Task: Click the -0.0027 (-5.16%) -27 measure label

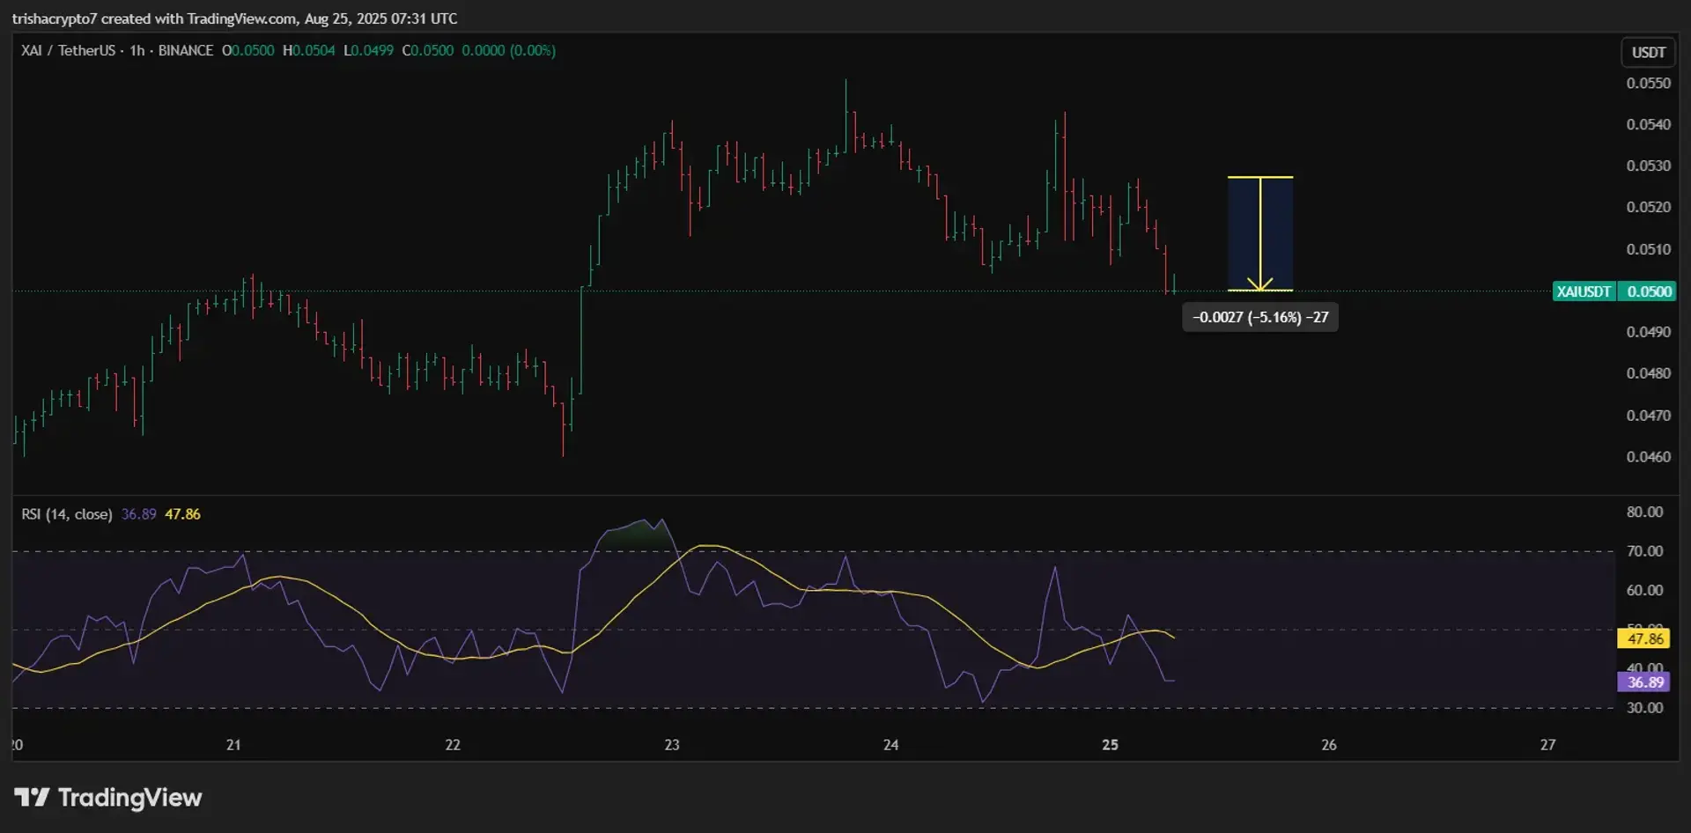Action: [x=1260, y=317]
